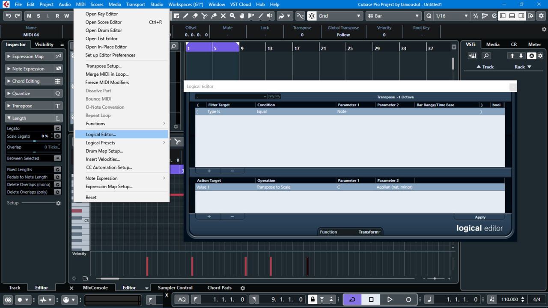The height and width of the screenshot is (308, 548).
Task: Click the Transport Stop button
Action: (x=371, y=299)
